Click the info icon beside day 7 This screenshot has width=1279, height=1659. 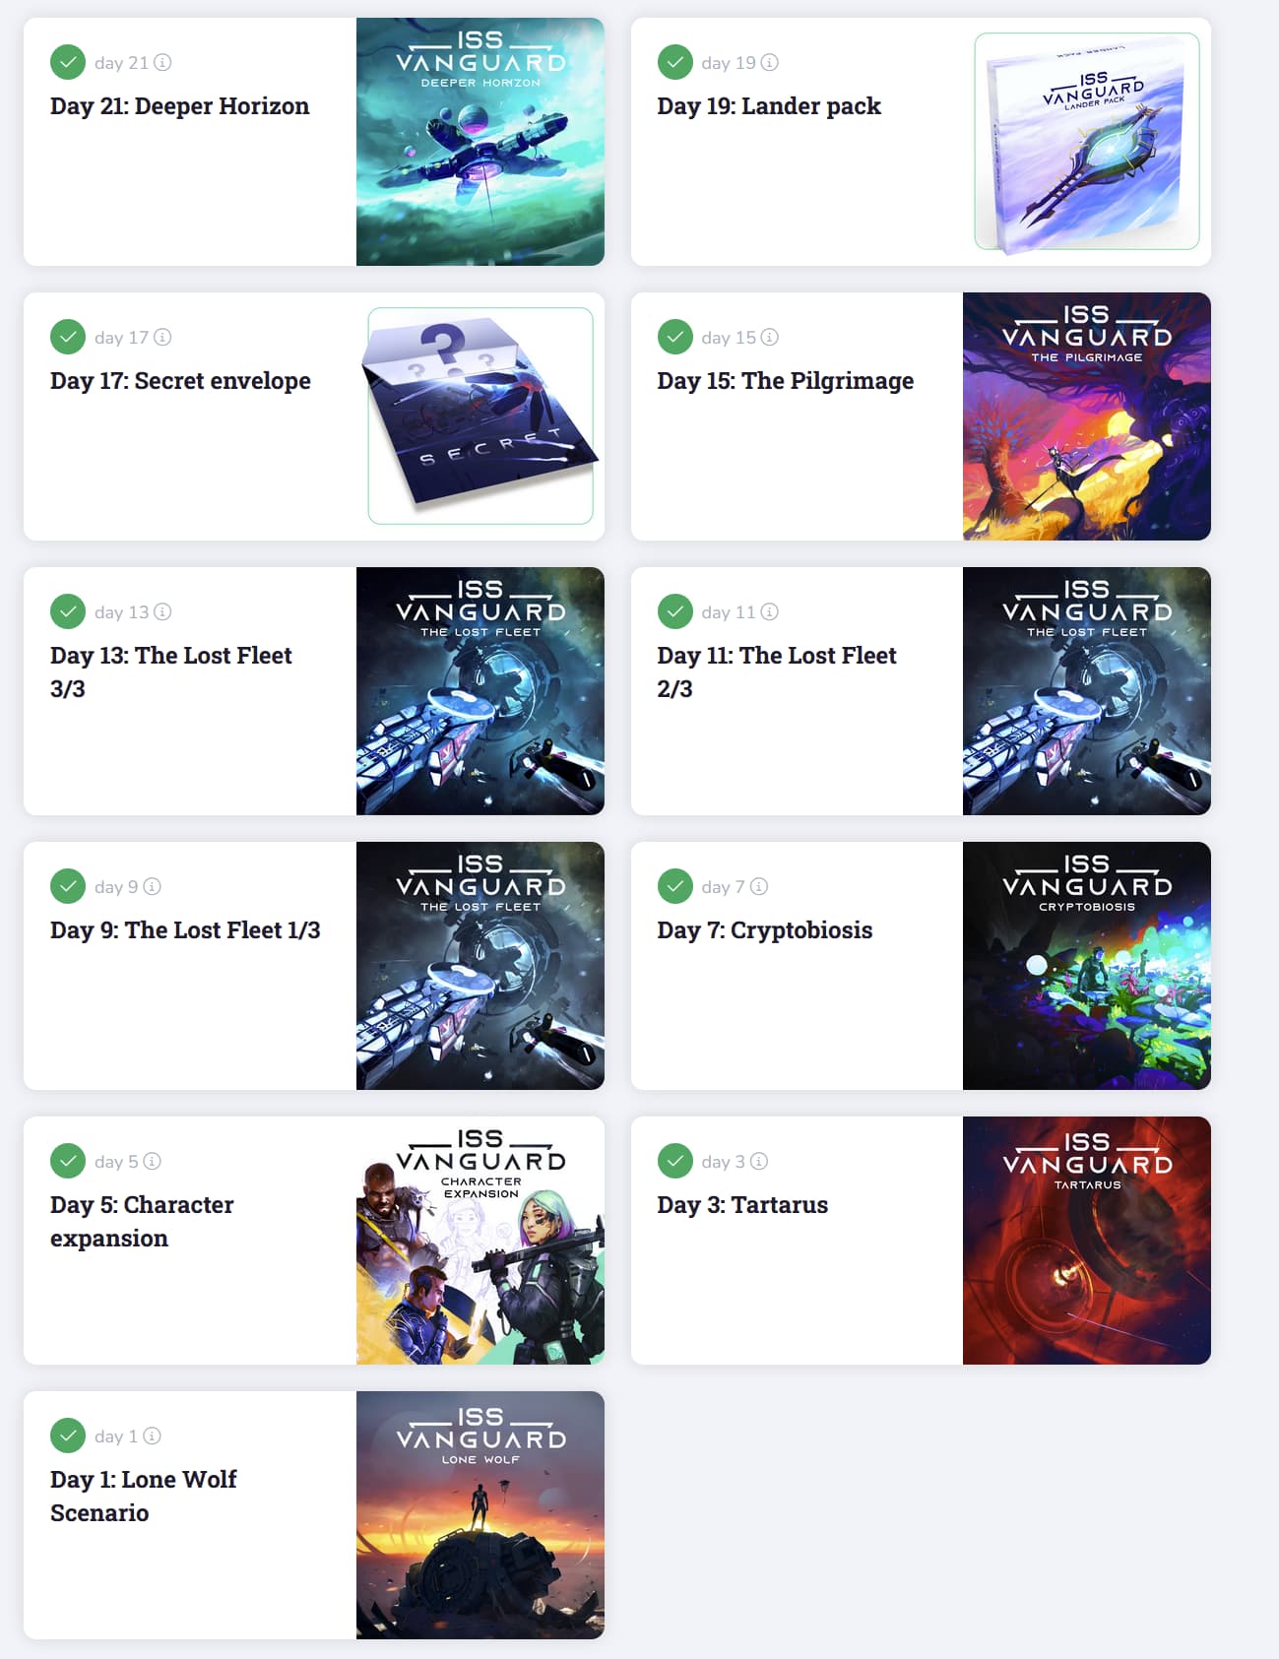click(759, 887)
